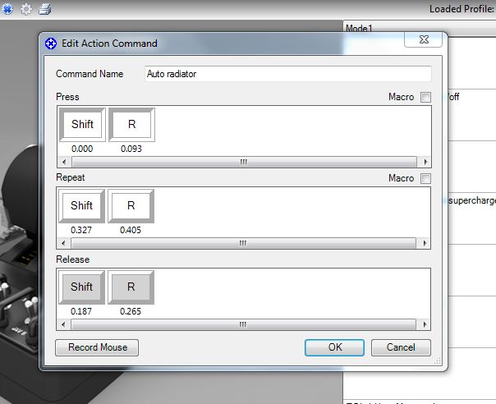Click the blue crosshair icon in top toolbar

coord(7,9)
